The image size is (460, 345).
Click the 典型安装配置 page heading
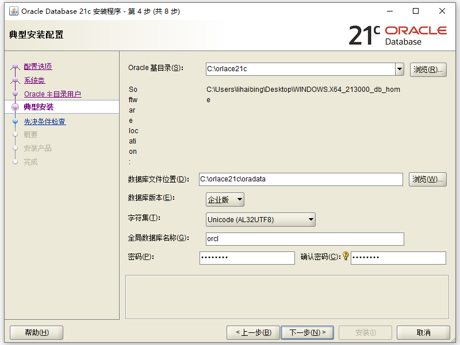36,34
